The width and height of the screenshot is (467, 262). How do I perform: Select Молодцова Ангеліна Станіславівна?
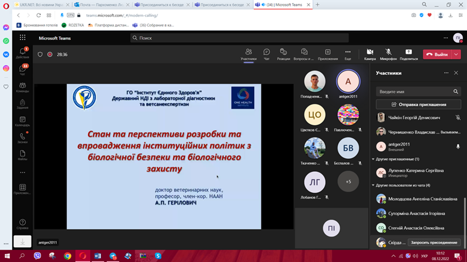tap(418, 199)
